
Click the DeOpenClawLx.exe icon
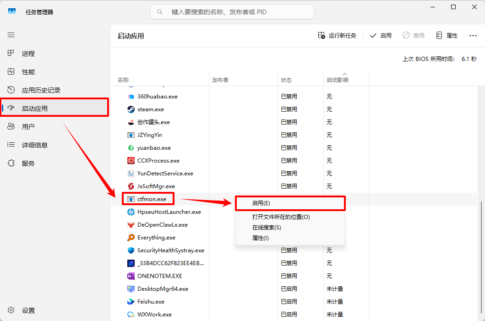pyautogui.click(x=131, y=225)
